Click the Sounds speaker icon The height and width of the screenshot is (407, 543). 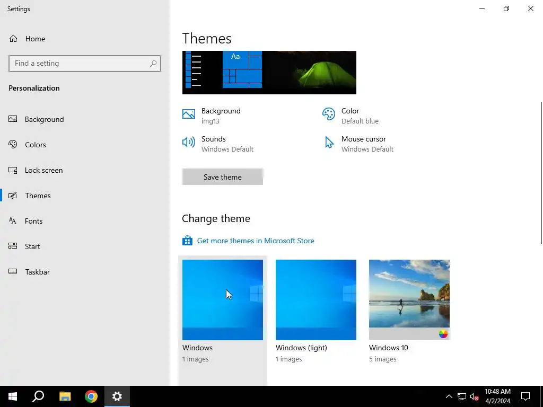pyautogui.click(x=189, y=142)
